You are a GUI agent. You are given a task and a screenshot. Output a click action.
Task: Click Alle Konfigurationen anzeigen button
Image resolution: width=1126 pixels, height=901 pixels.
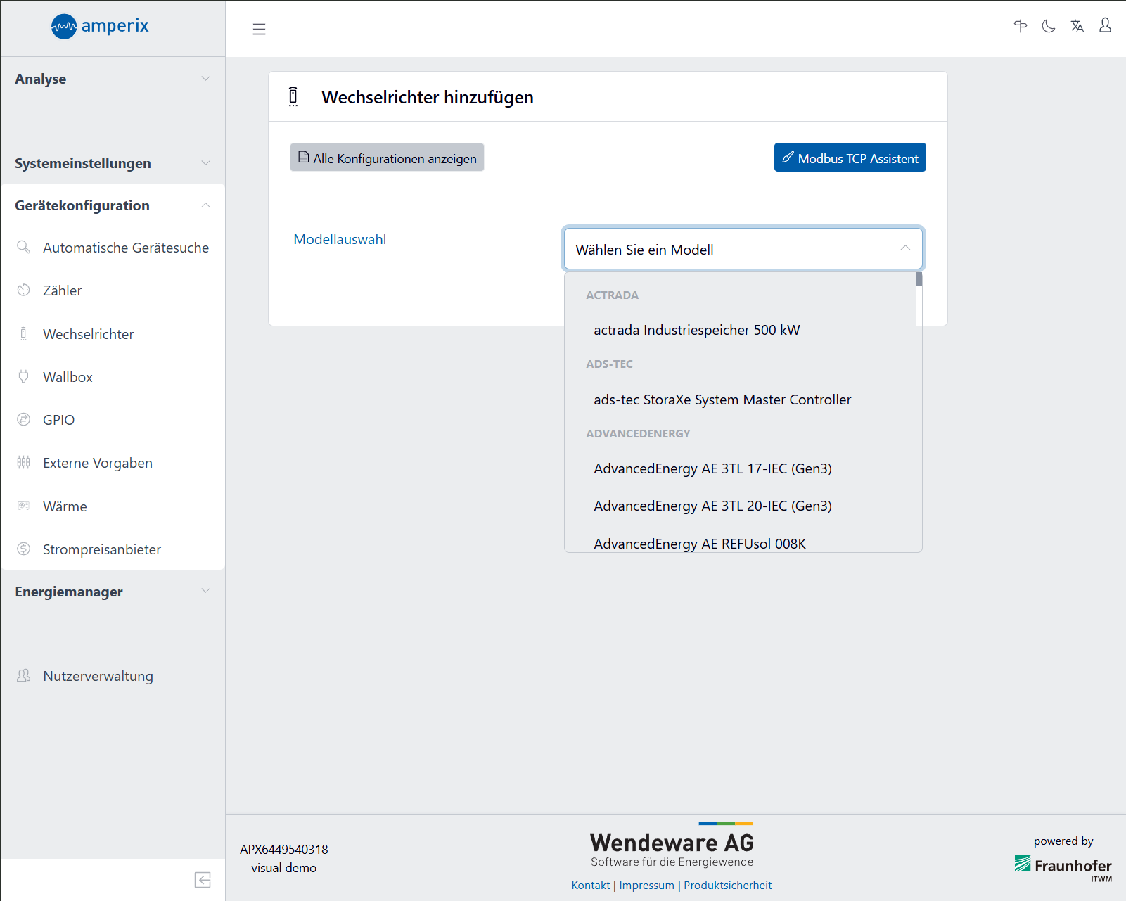tap(387, 158)
